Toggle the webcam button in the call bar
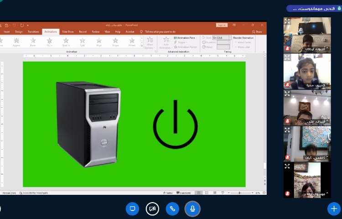Viewport: 342px width, 219px height. 152,209
